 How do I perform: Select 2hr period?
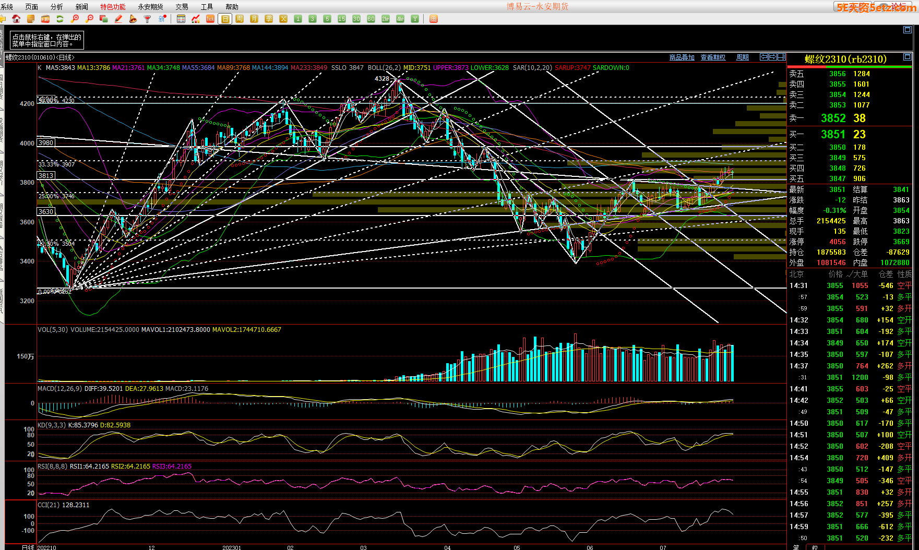point(386,19)
